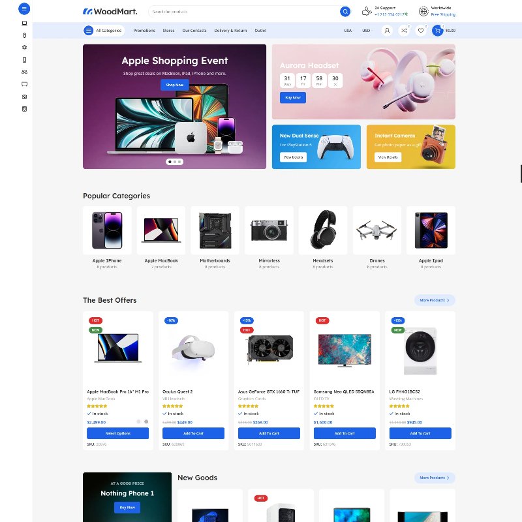Viewport: 522px width, 522px height.
Task: Open the Promotions menu item
Action: [144, 31]
